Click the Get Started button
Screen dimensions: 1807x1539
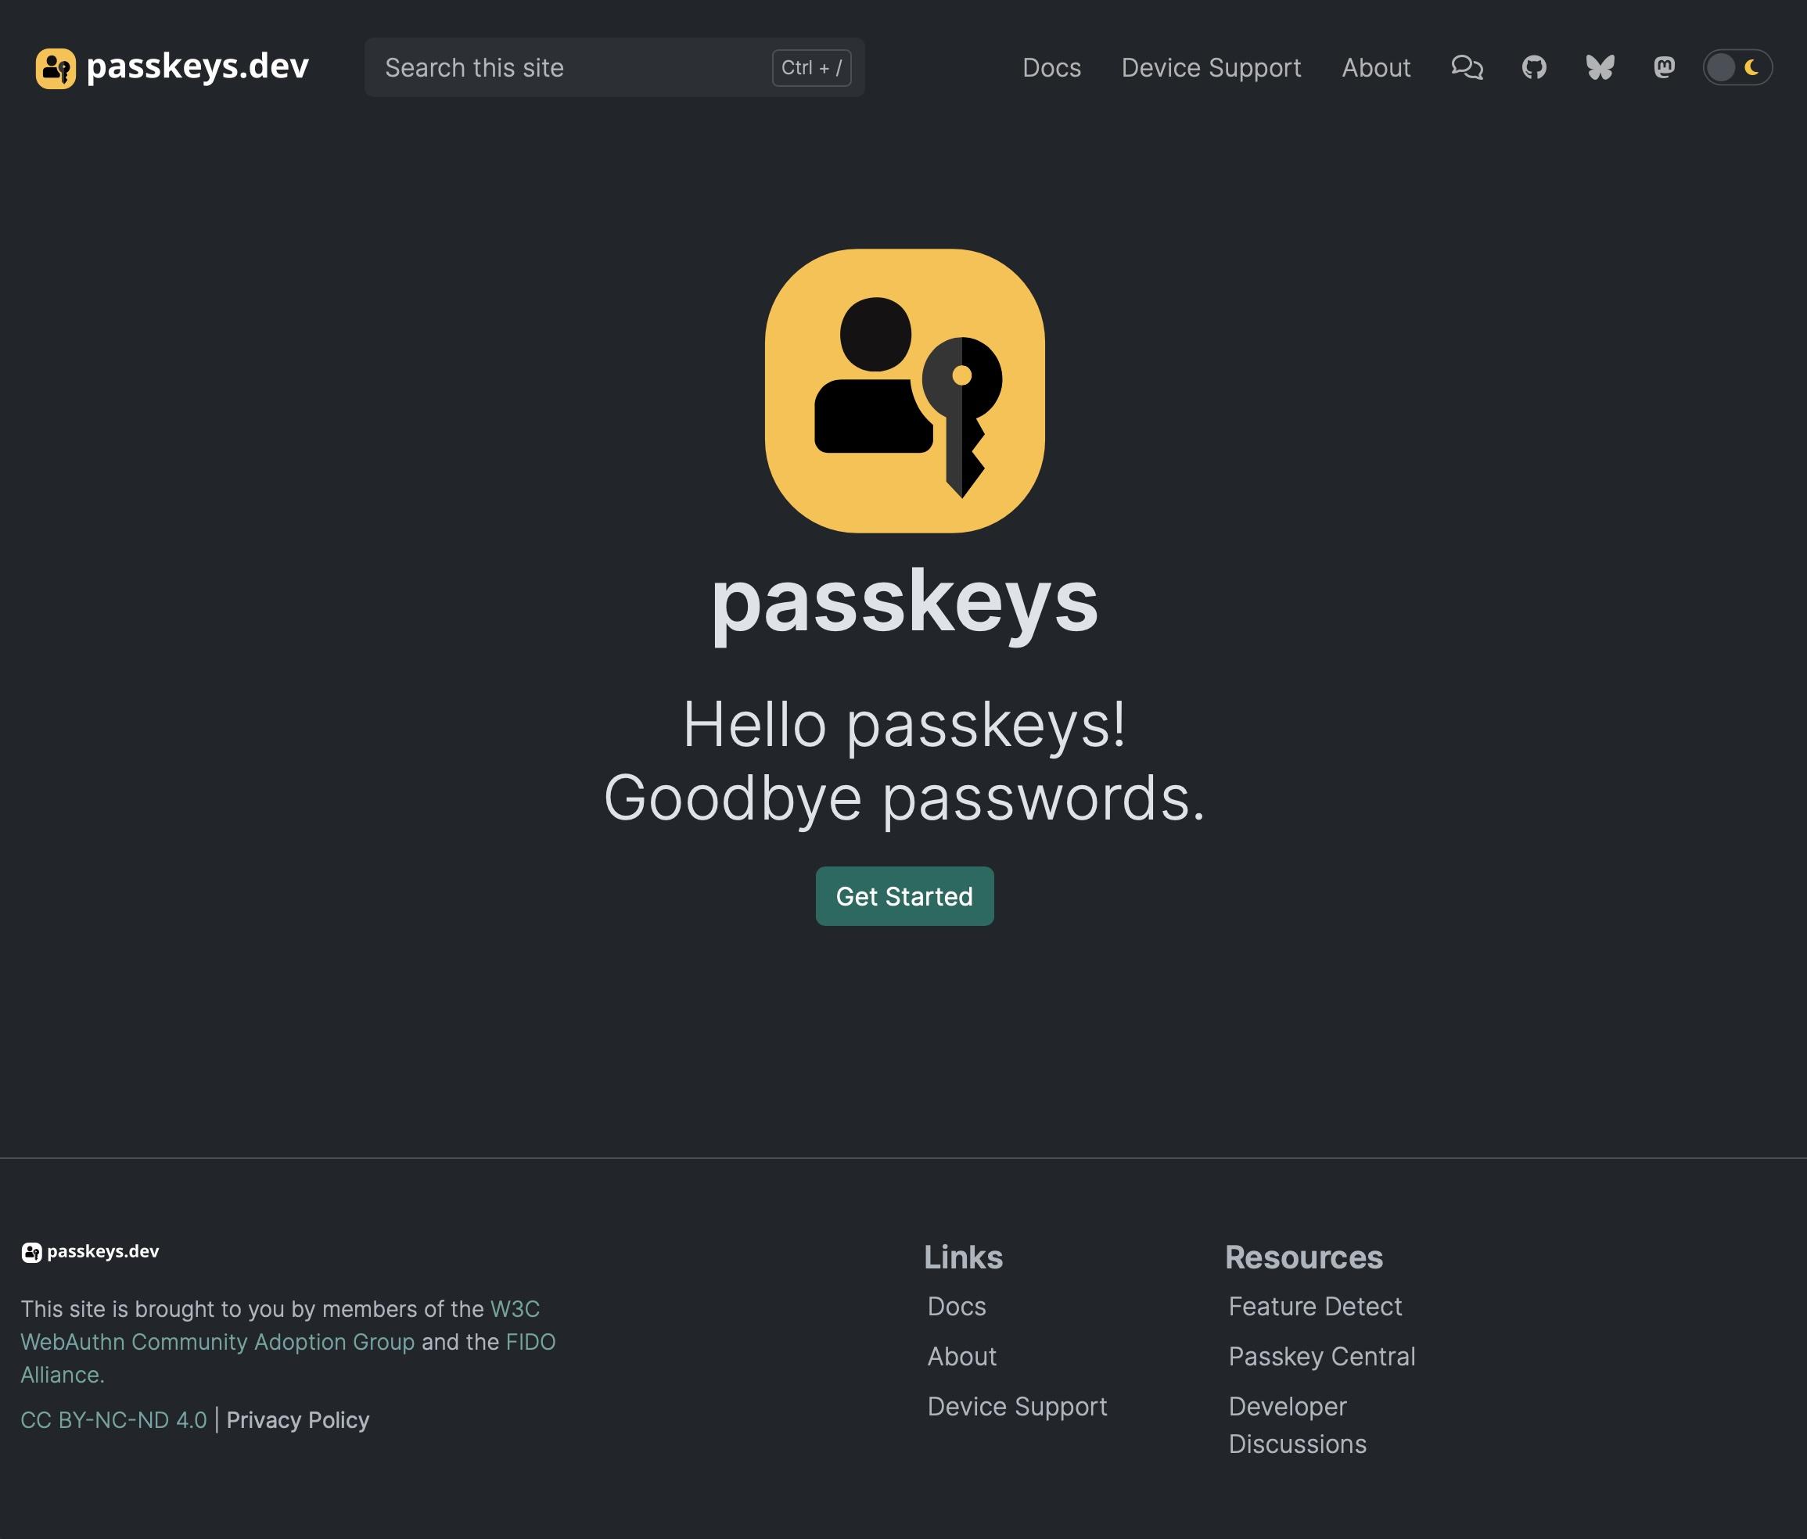coord(904,896)
